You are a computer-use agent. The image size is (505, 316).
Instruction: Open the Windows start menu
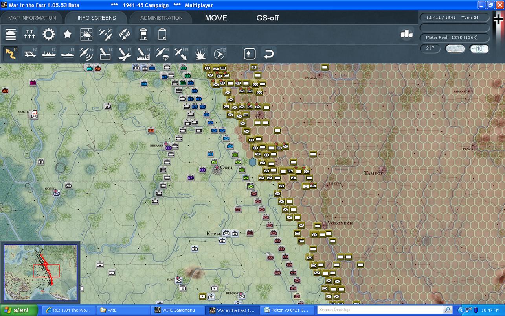(x=19, y=310)
